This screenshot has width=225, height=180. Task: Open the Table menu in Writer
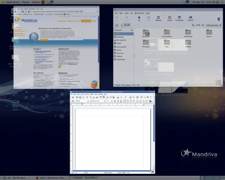pyautogui.click(x=92, y=94)
